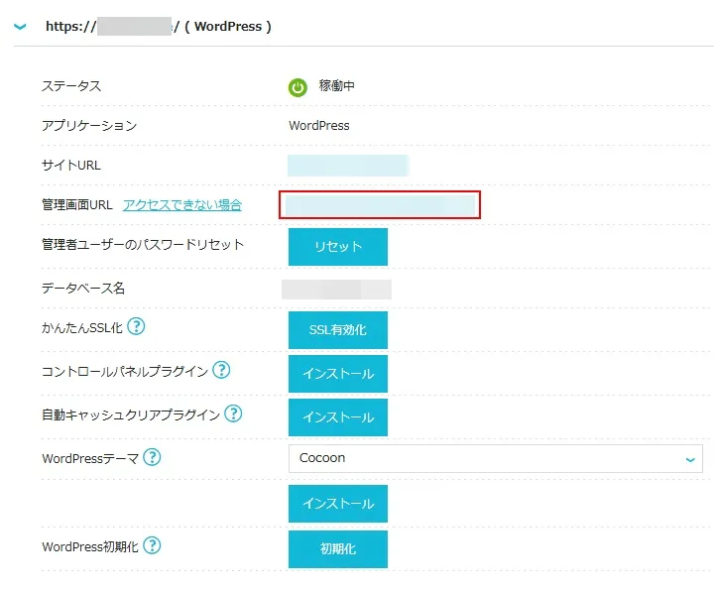The image size is (714, 590).
Task: Click the 稼働中 status text
Action: click(337, 87)
